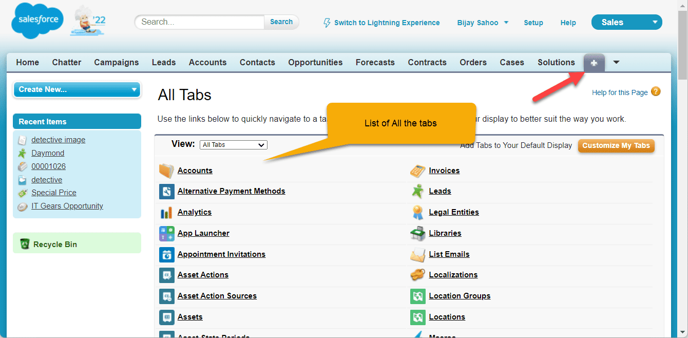The height and width of the screenshot is (338, 688).
Task: Click the Analytics bar chart icon
Action: point(166,212)
